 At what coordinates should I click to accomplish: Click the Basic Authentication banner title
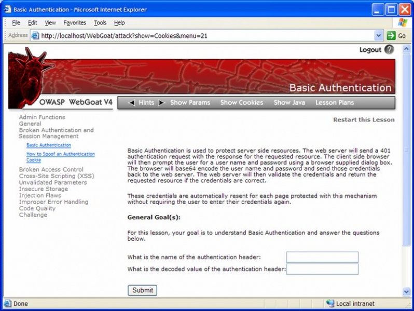pyautogui.click(x=340, y=88)
